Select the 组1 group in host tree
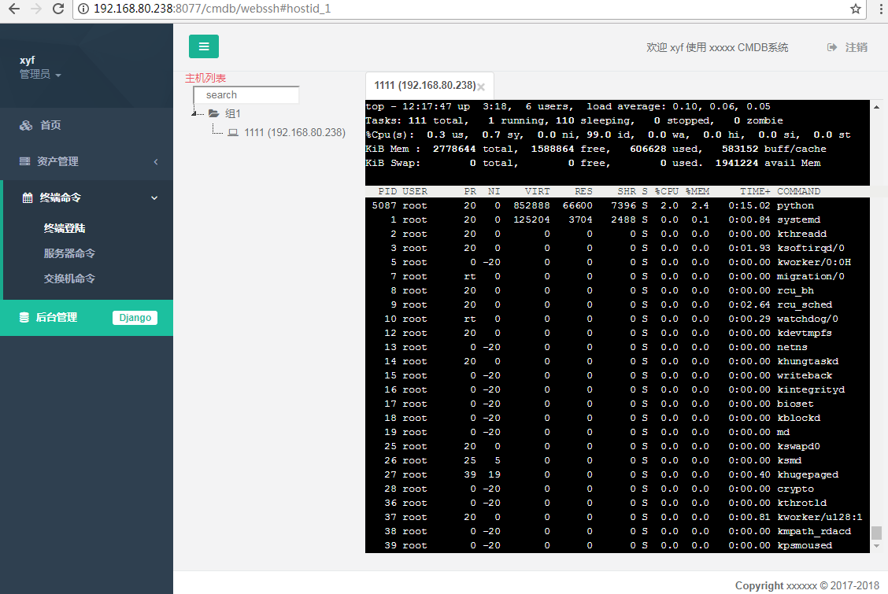The height and width of the screenshot is (594, 888). 233,114
